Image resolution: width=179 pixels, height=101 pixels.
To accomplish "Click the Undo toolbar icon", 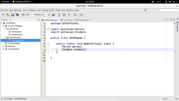I will 23,15.
